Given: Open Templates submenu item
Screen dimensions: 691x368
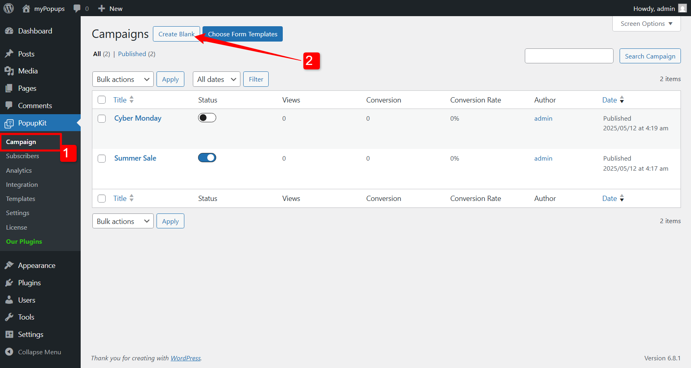Looking at the screenshot, I should pos(21,199).
